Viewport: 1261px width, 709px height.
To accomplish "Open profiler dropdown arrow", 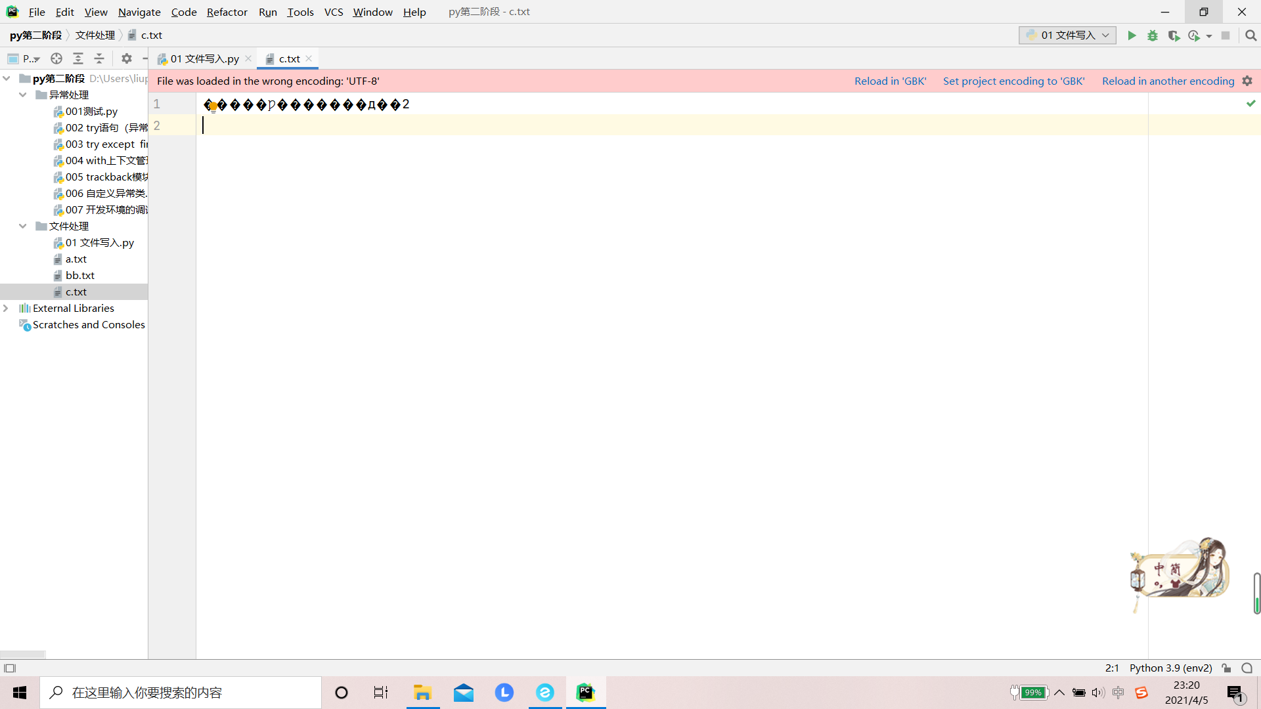I will click(1209, 36).
